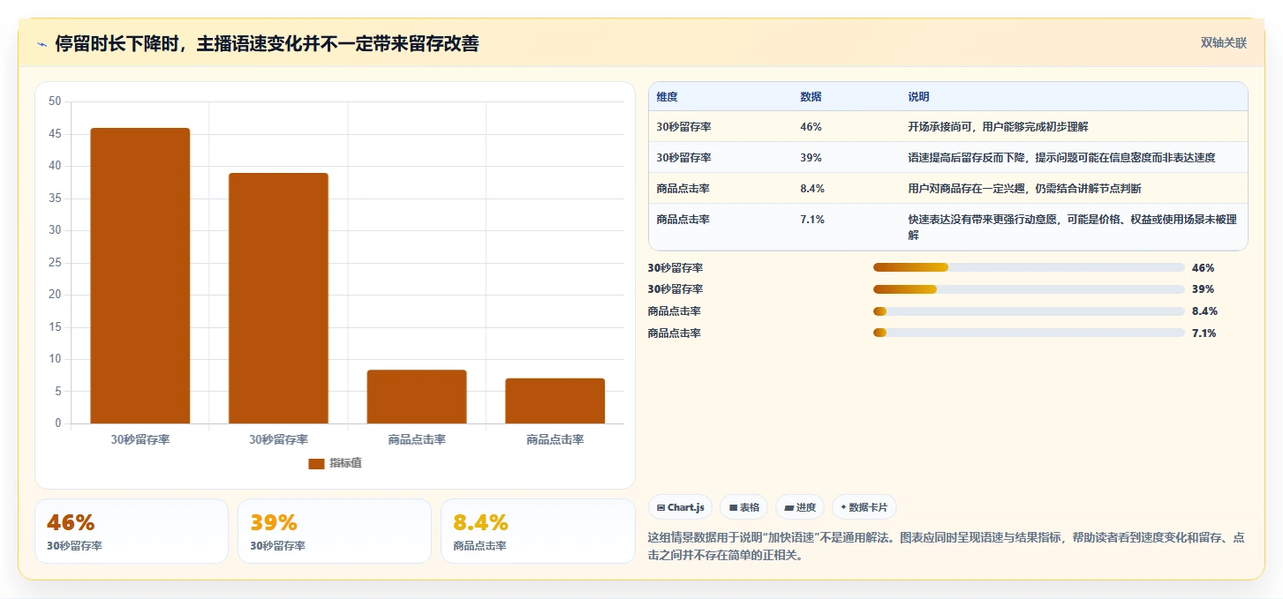Select the 数据卡片 chip

coord(864,507)
